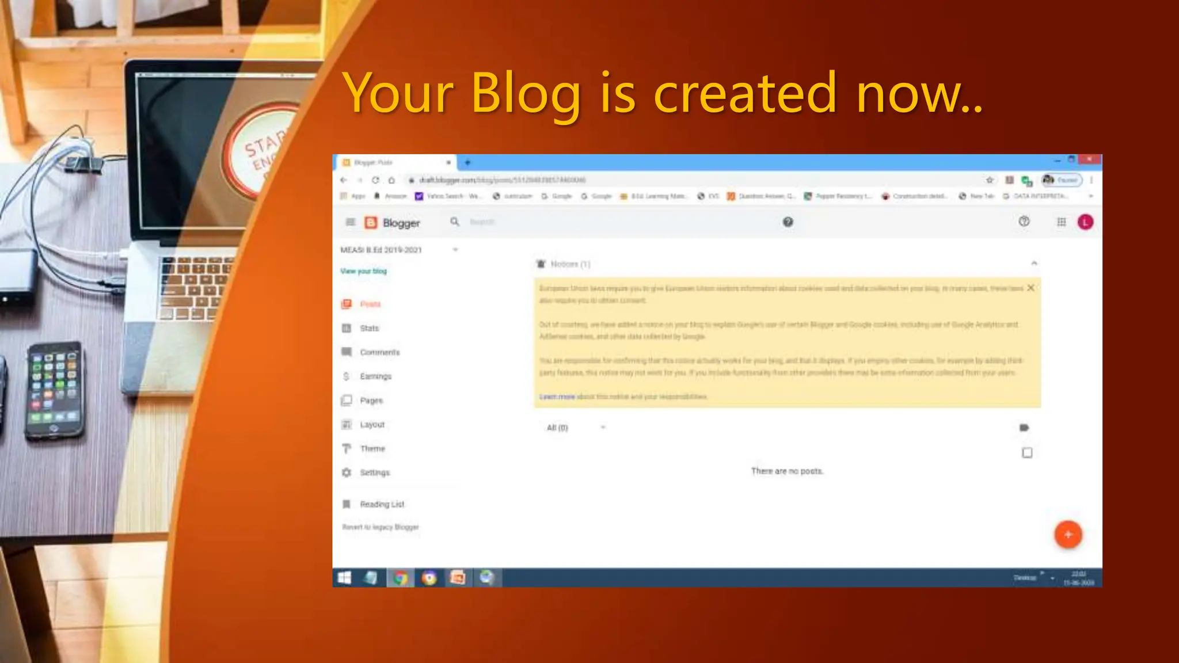Click the Blogger logo
Image resolution: width=1179 pixels, height=663 pixels.
pos(392,223)
